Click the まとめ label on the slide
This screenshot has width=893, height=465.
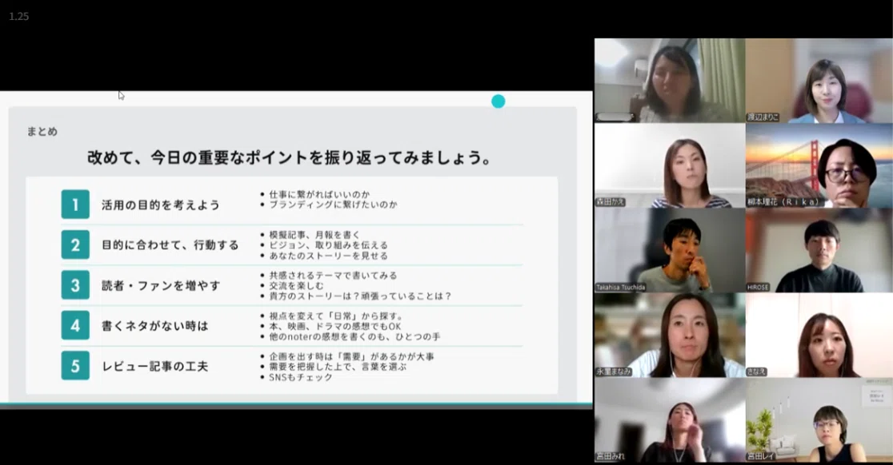point(42,131)
